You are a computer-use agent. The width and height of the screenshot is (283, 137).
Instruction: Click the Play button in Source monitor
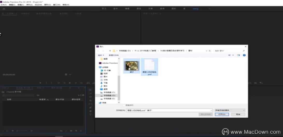(x=70, y=83)
